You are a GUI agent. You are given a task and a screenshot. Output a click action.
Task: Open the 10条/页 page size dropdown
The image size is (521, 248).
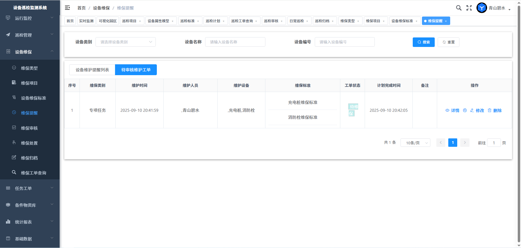415,143
